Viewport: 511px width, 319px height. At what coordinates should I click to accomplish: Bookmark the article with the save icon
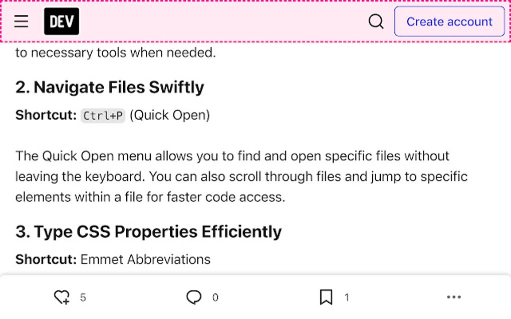tap(326, 297)
